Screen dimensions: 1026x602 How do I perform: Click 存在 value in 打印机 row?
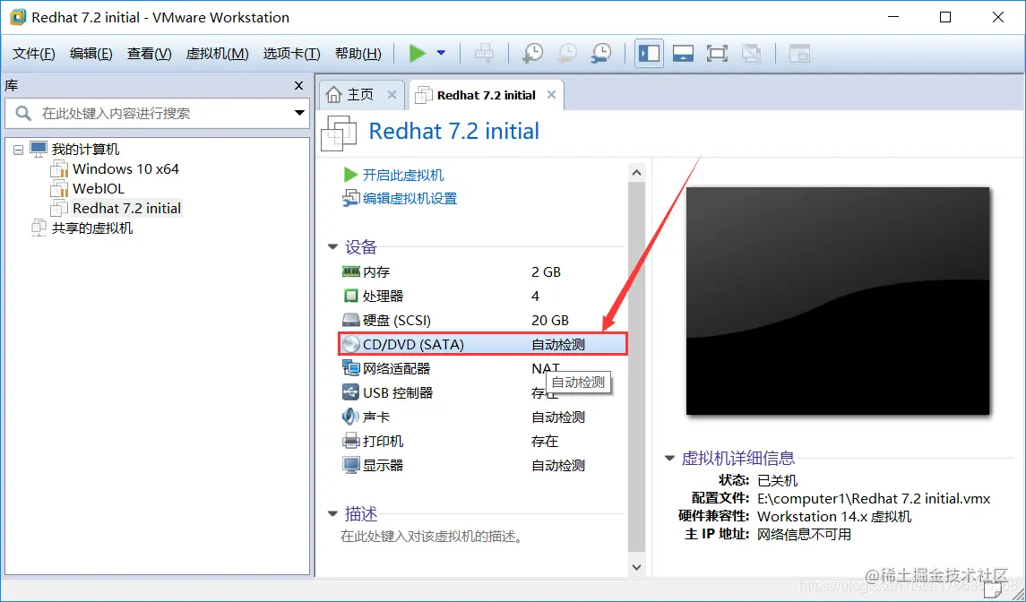tap(545, 441)
